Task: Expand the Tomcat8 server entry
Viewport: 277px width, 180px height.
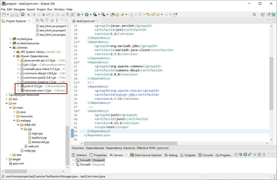Action: pos(73,160)
